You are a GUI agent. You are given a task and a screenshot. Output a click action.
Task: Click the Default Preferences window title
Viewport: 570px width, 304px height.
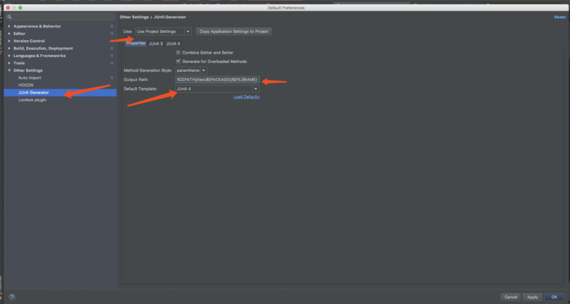pos(286,7)
